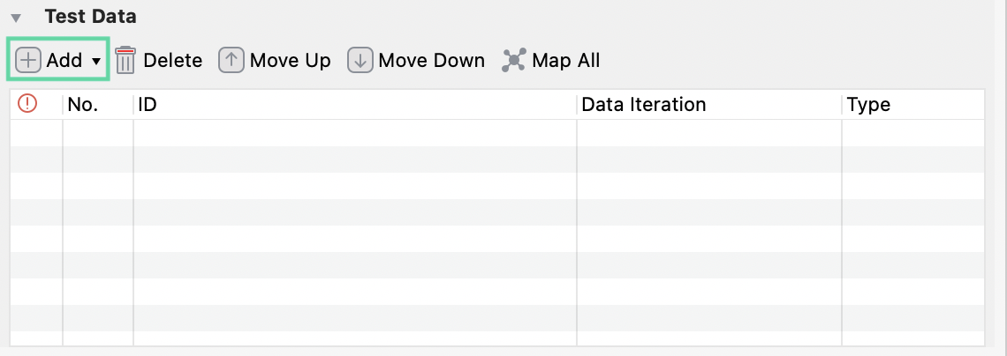Select the first empty ID cell

(353, 133)
